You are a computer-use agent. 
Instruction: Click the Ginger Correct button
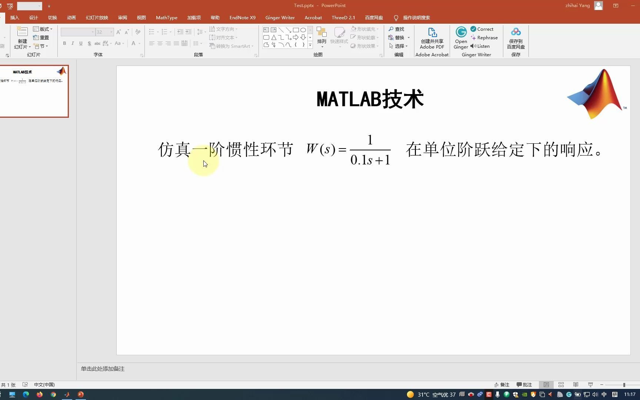click(x=482, y=29)
